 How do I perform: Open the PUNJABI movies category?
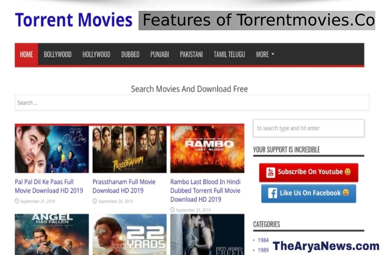(160, 55)
